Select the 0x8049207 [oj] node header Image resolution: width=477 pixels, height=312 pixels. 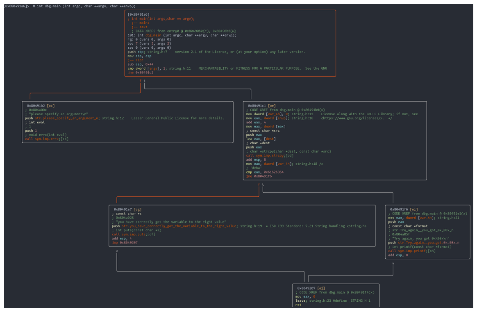311,288
